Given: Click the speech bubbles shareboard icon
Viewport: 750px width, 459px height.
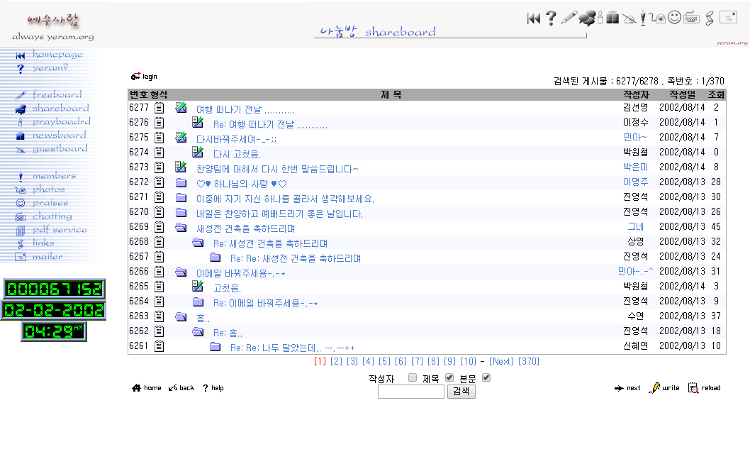Looking at the screenshot, I should pos(587,18).
